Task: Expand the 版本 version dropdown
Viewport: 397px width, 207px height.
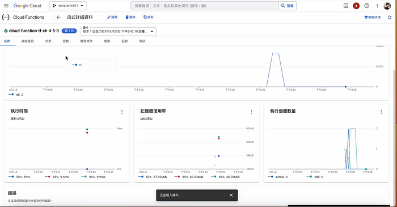Action: [x=119, y=31]
